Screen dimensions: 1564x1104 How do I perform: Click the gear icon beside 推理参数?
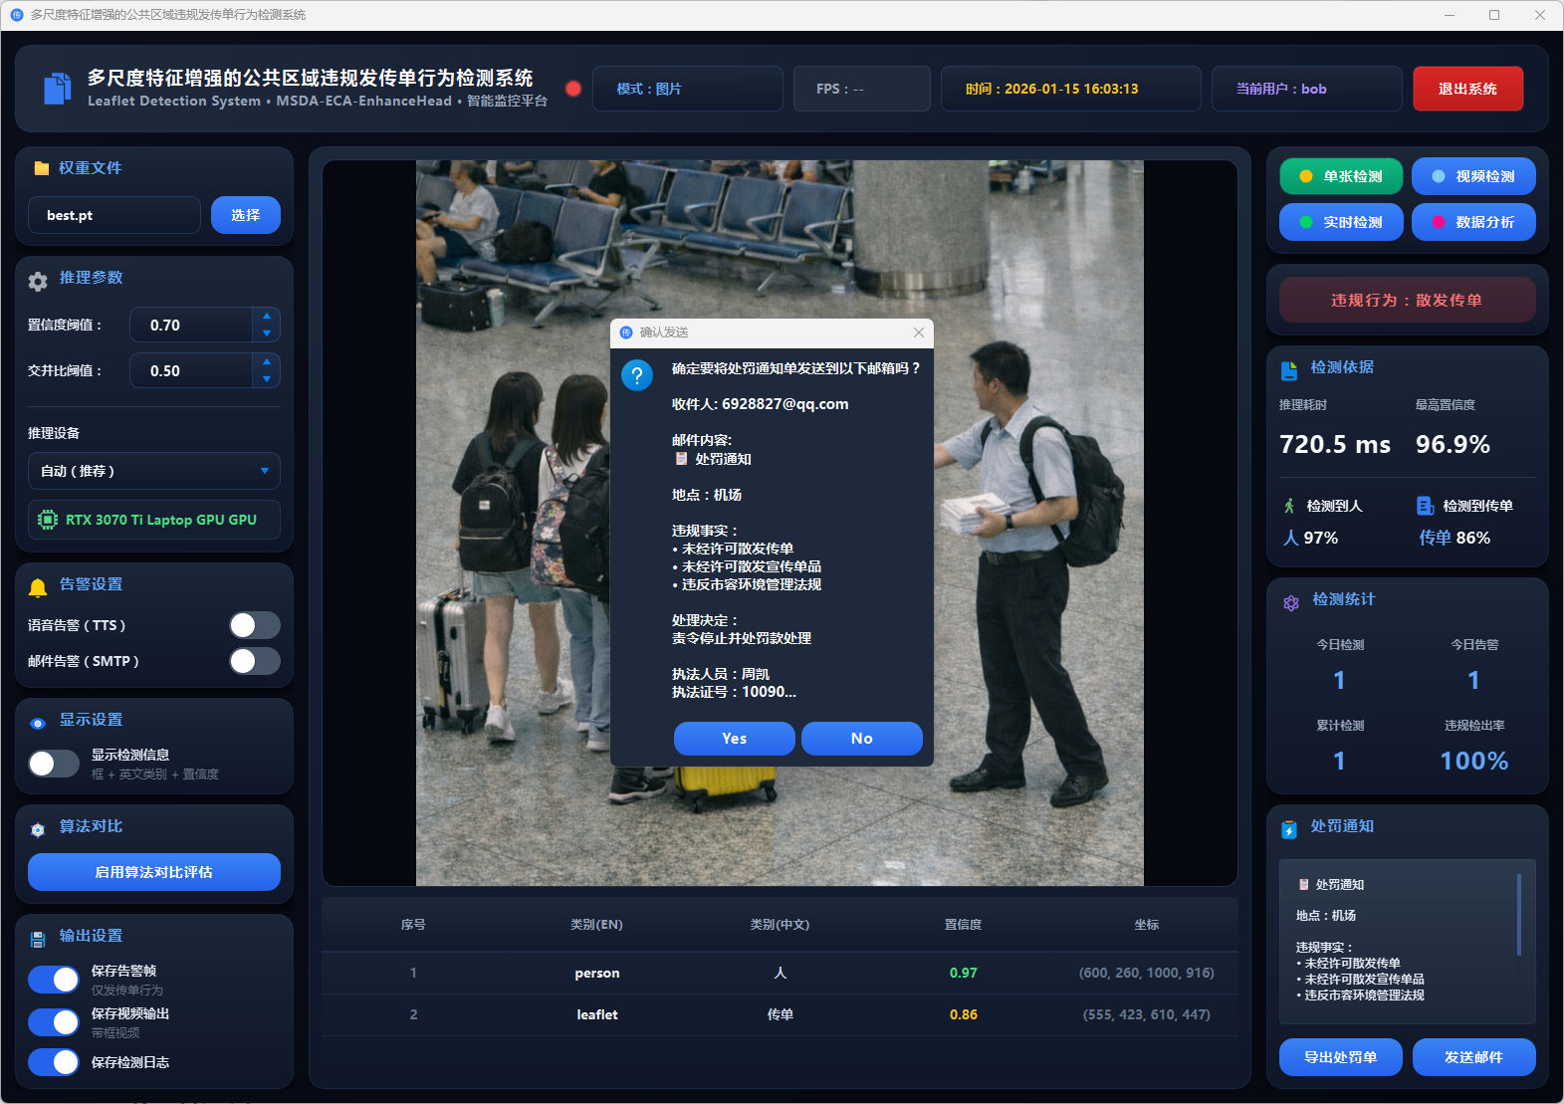tap(38, 281)
